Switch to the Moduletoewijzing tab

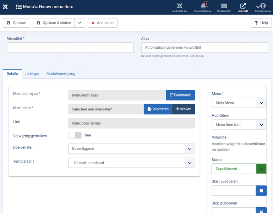[61, 74]
